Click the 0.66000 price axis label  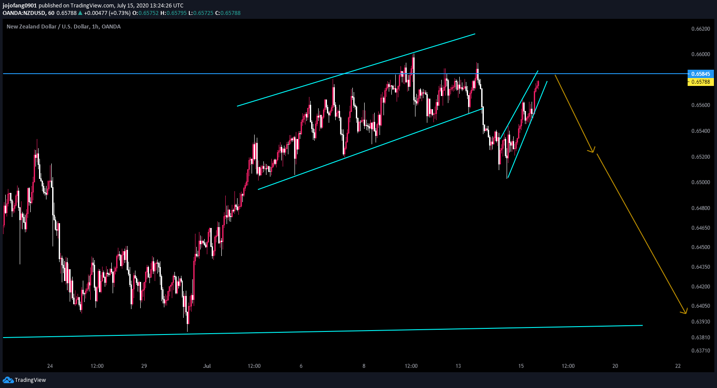tap(700, 54)
